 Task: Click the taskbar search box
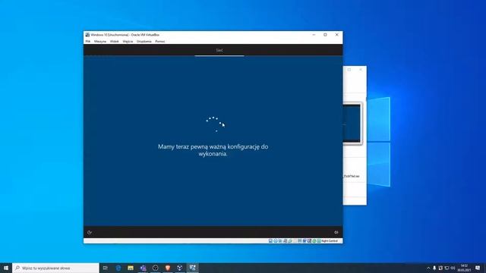point(55,268)
